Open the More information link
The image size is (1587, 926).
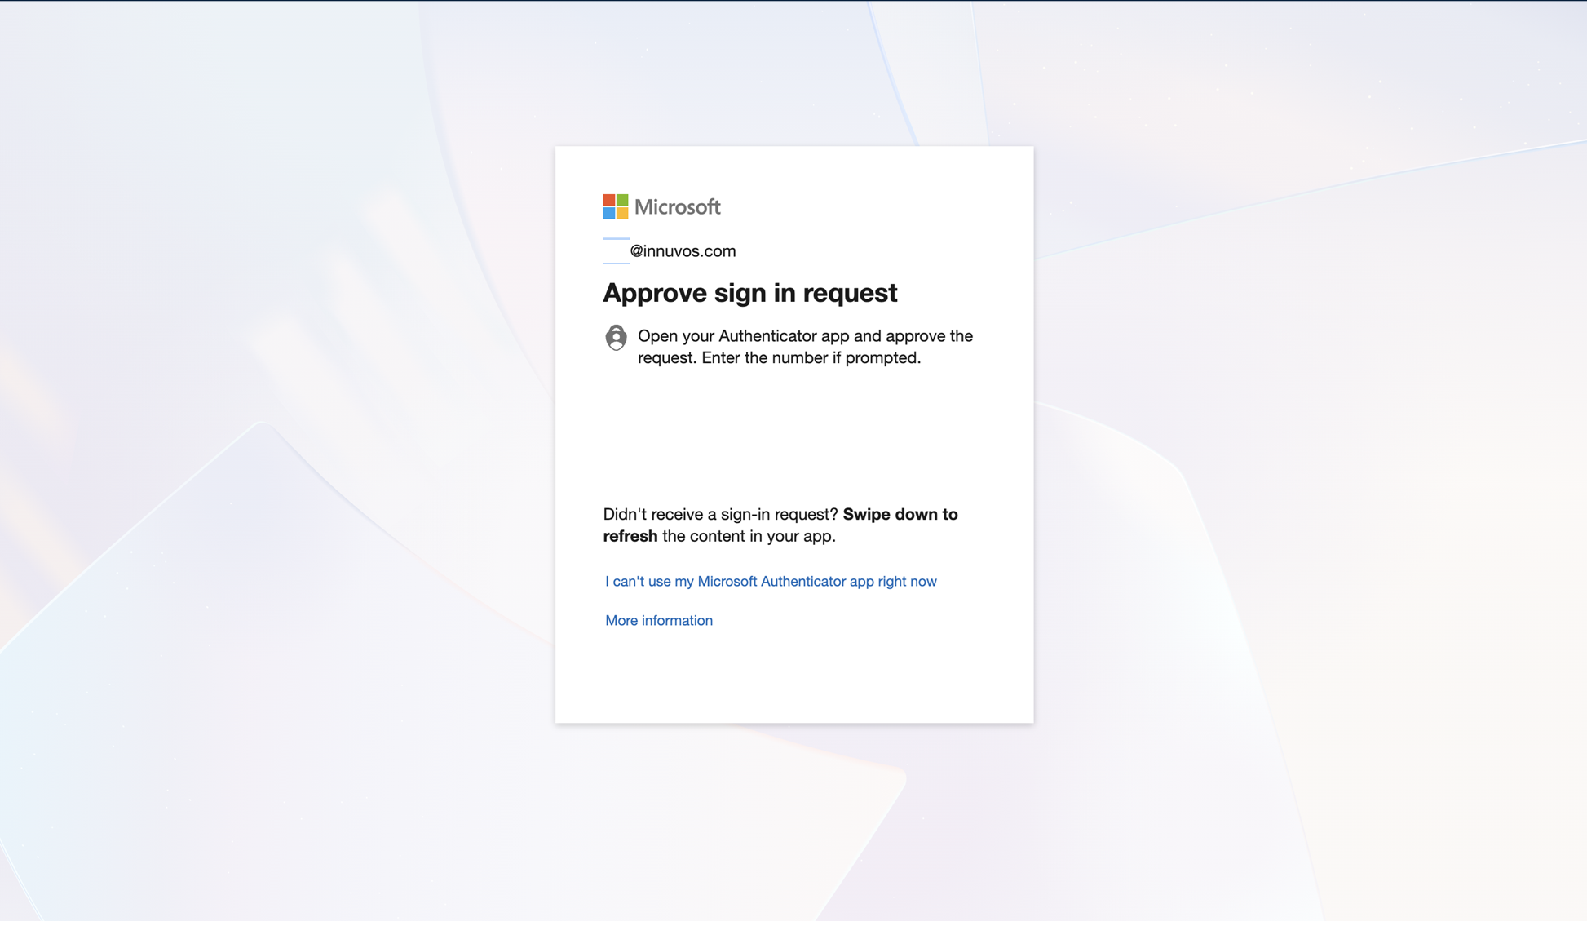pos(658,621)
